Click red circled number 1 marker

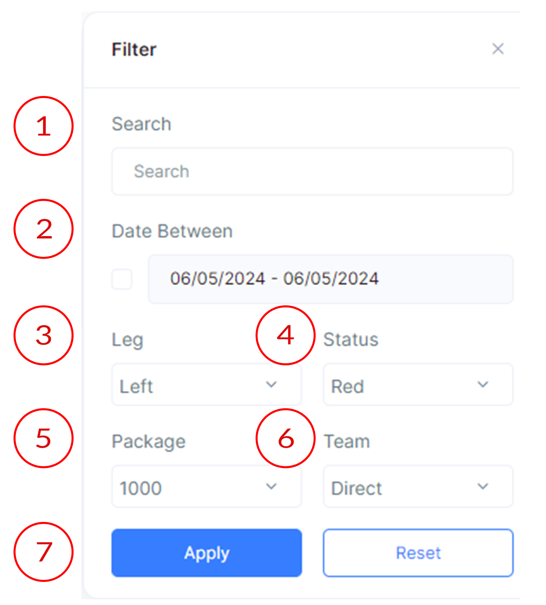point(44,126)
